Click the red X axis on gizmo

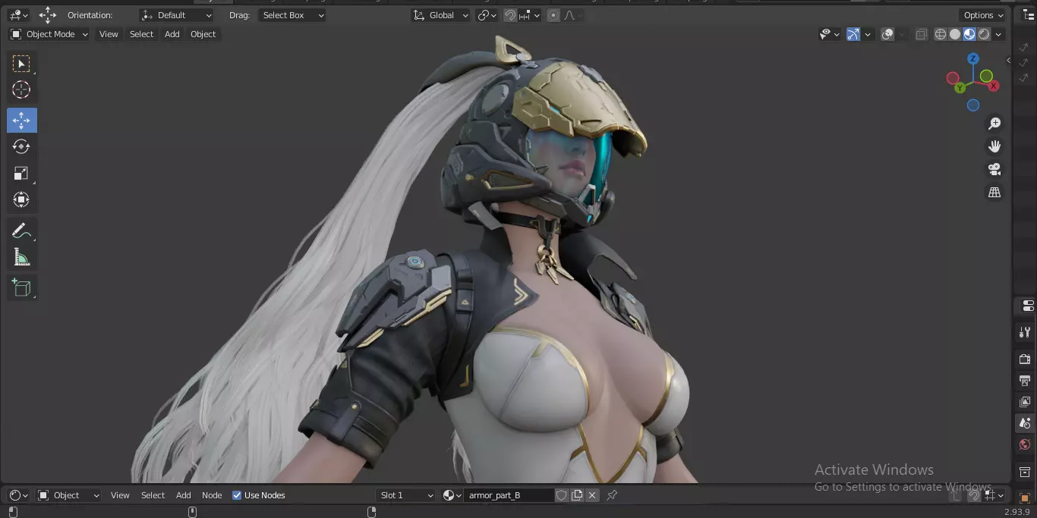coord(994,86)
